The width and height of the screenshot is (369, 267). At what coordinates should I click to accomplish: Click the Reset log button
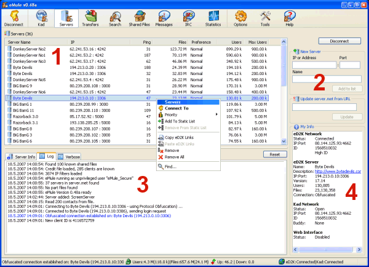point(275,154)
